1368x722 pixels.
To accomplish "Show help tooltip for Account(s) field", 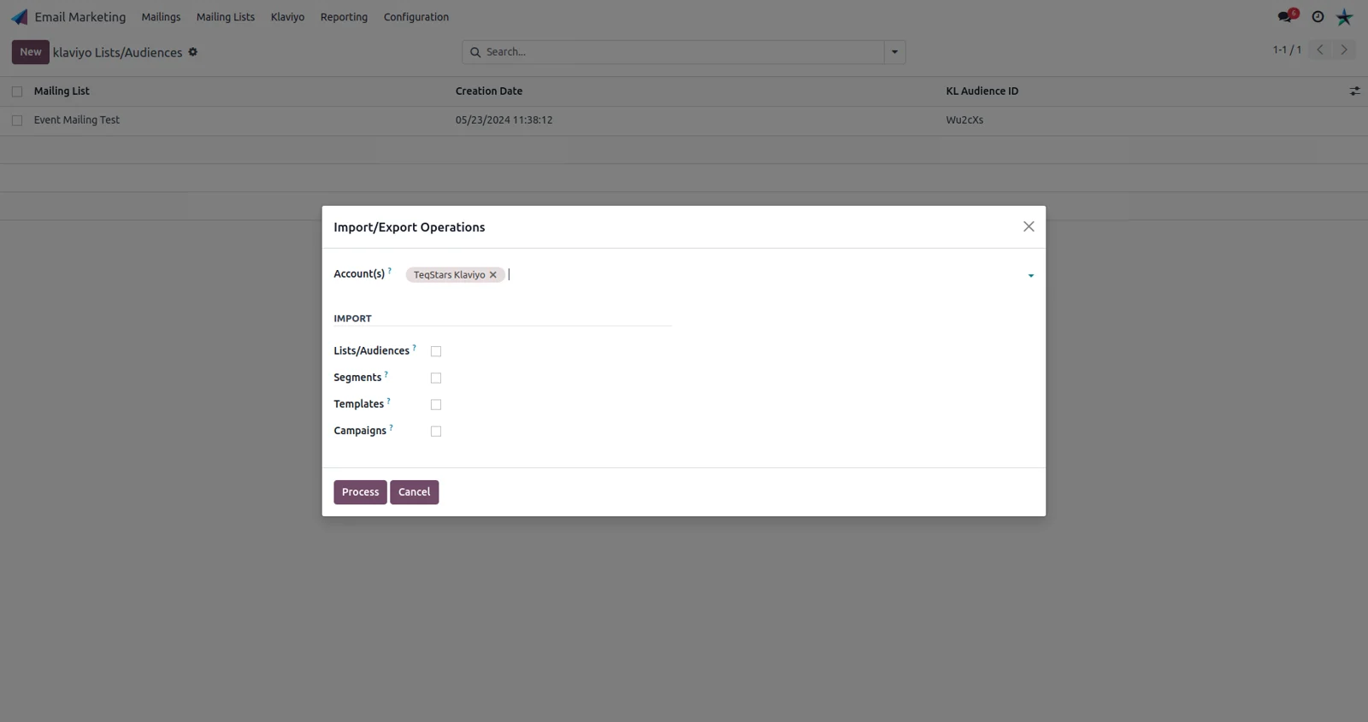I will pos(390,271).
